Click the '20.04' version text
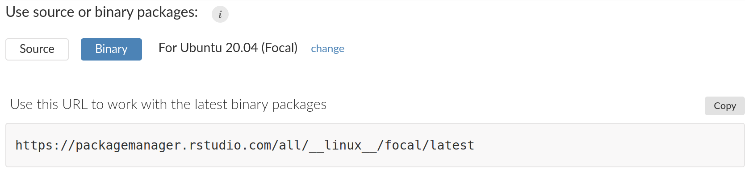753x178 pixels. pos(242,48)
